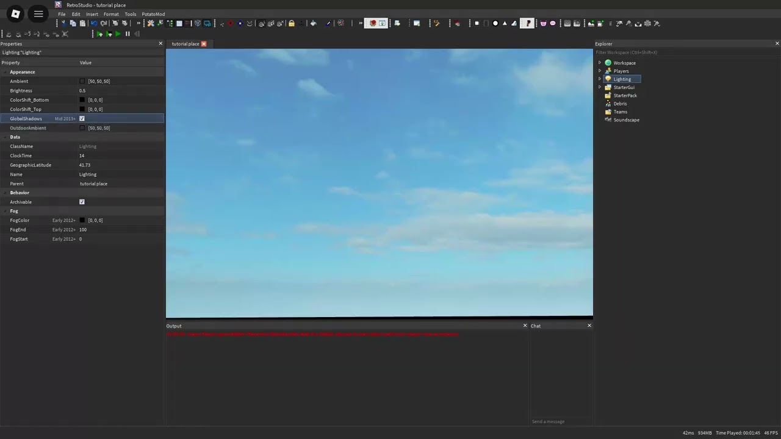Insert the white triangle wedge part
The height and width of the screenshot is (439, 781).
[x=505, y=23]
